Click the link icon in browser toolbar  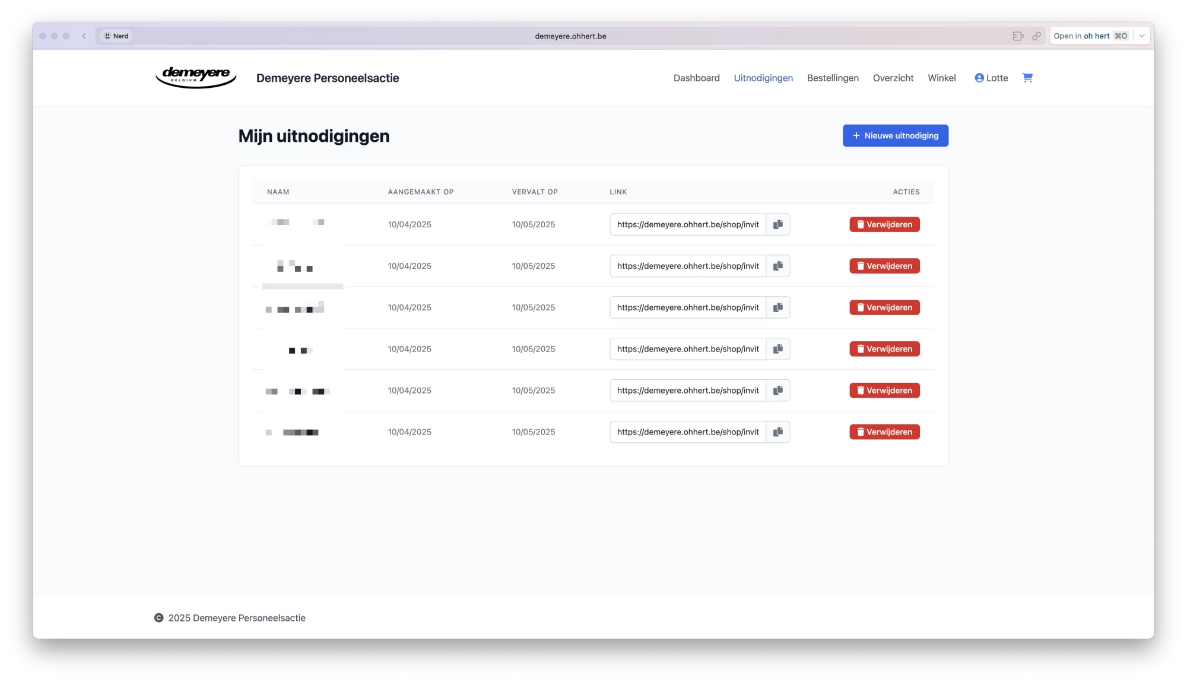(x=1036, y=36)
